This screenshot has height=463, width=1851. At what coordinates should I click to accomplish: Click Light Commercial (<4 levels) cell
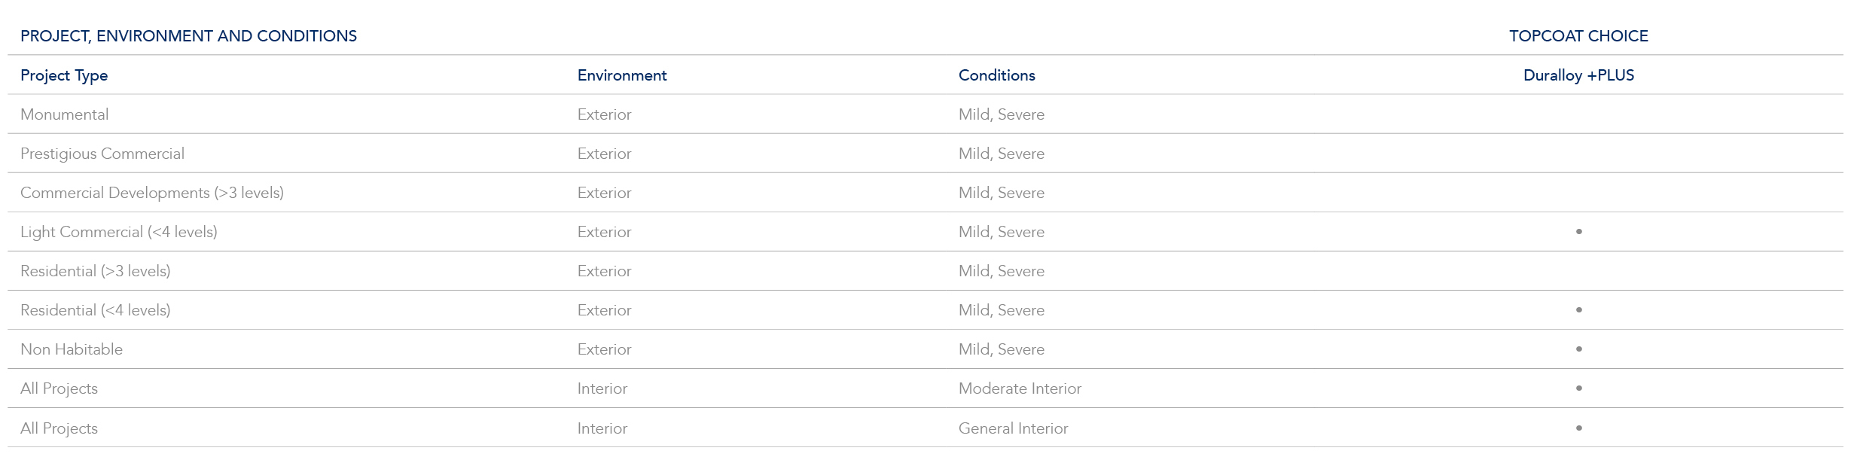119,232
